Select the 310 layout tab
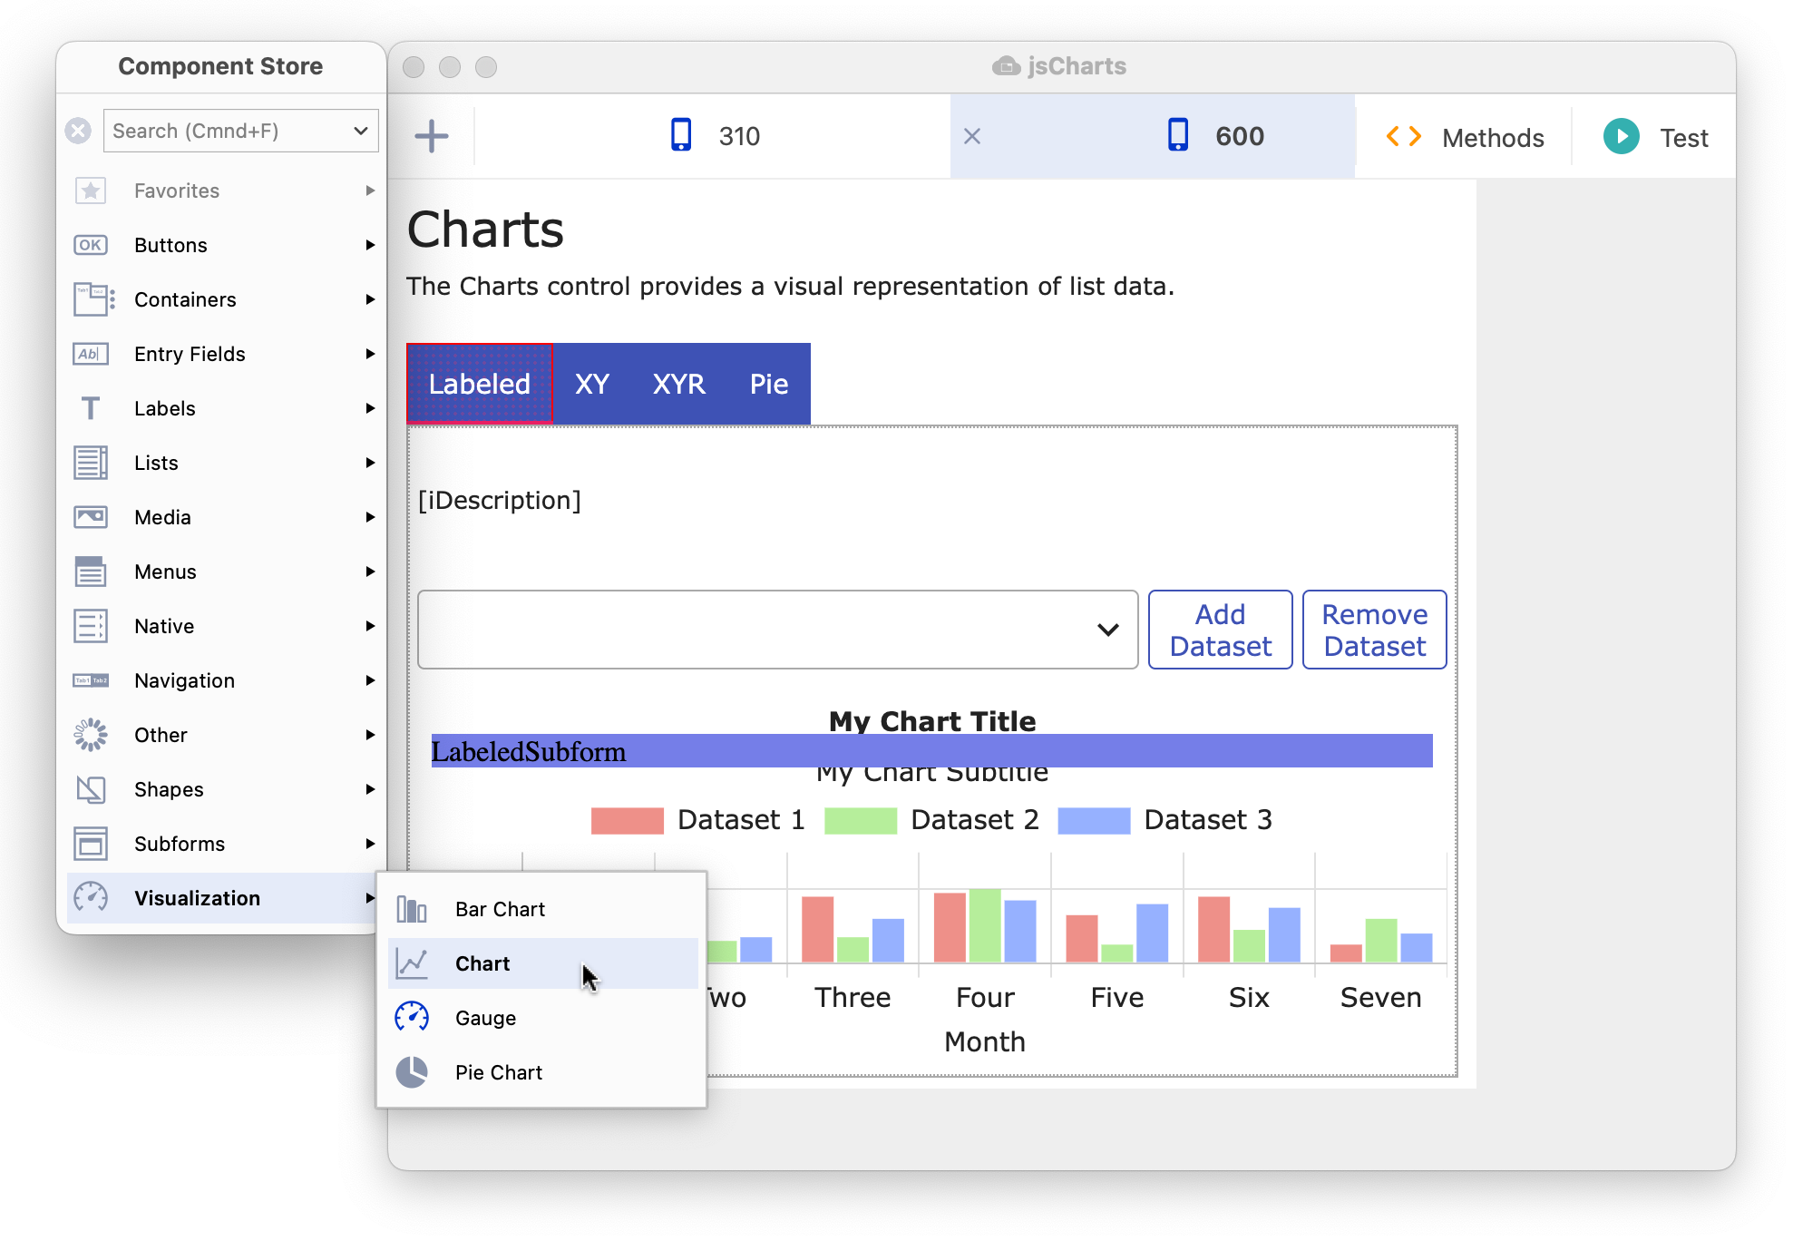1793x1241 pixels. [x=713, y=136]
